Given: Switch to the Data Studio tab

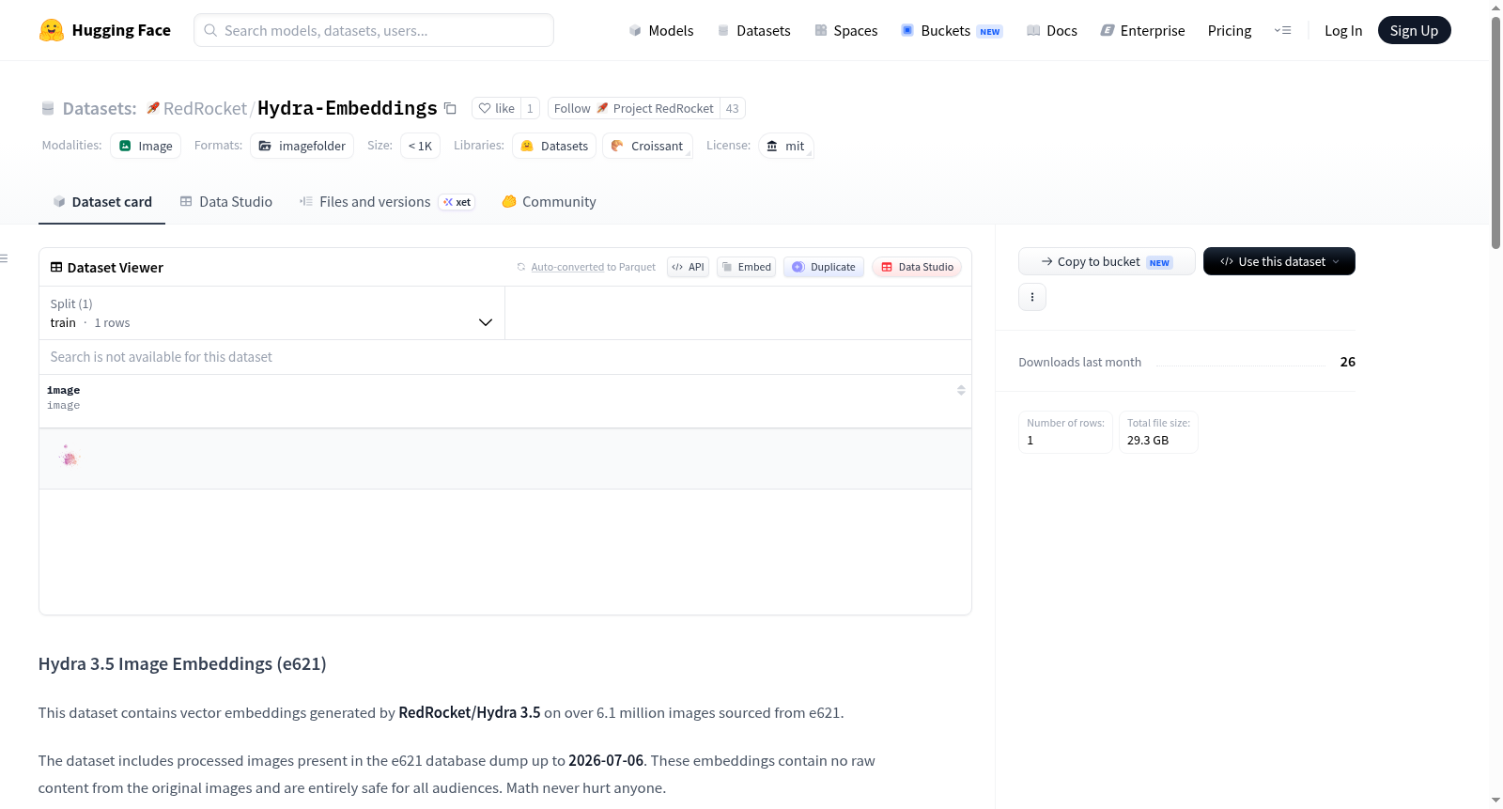Looking at the screenshot, I should [226, 202].
